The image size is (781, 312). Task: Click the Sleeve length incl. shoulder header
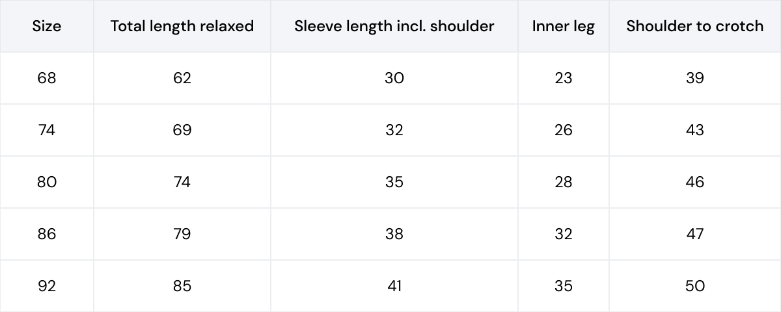coord(394,27)
